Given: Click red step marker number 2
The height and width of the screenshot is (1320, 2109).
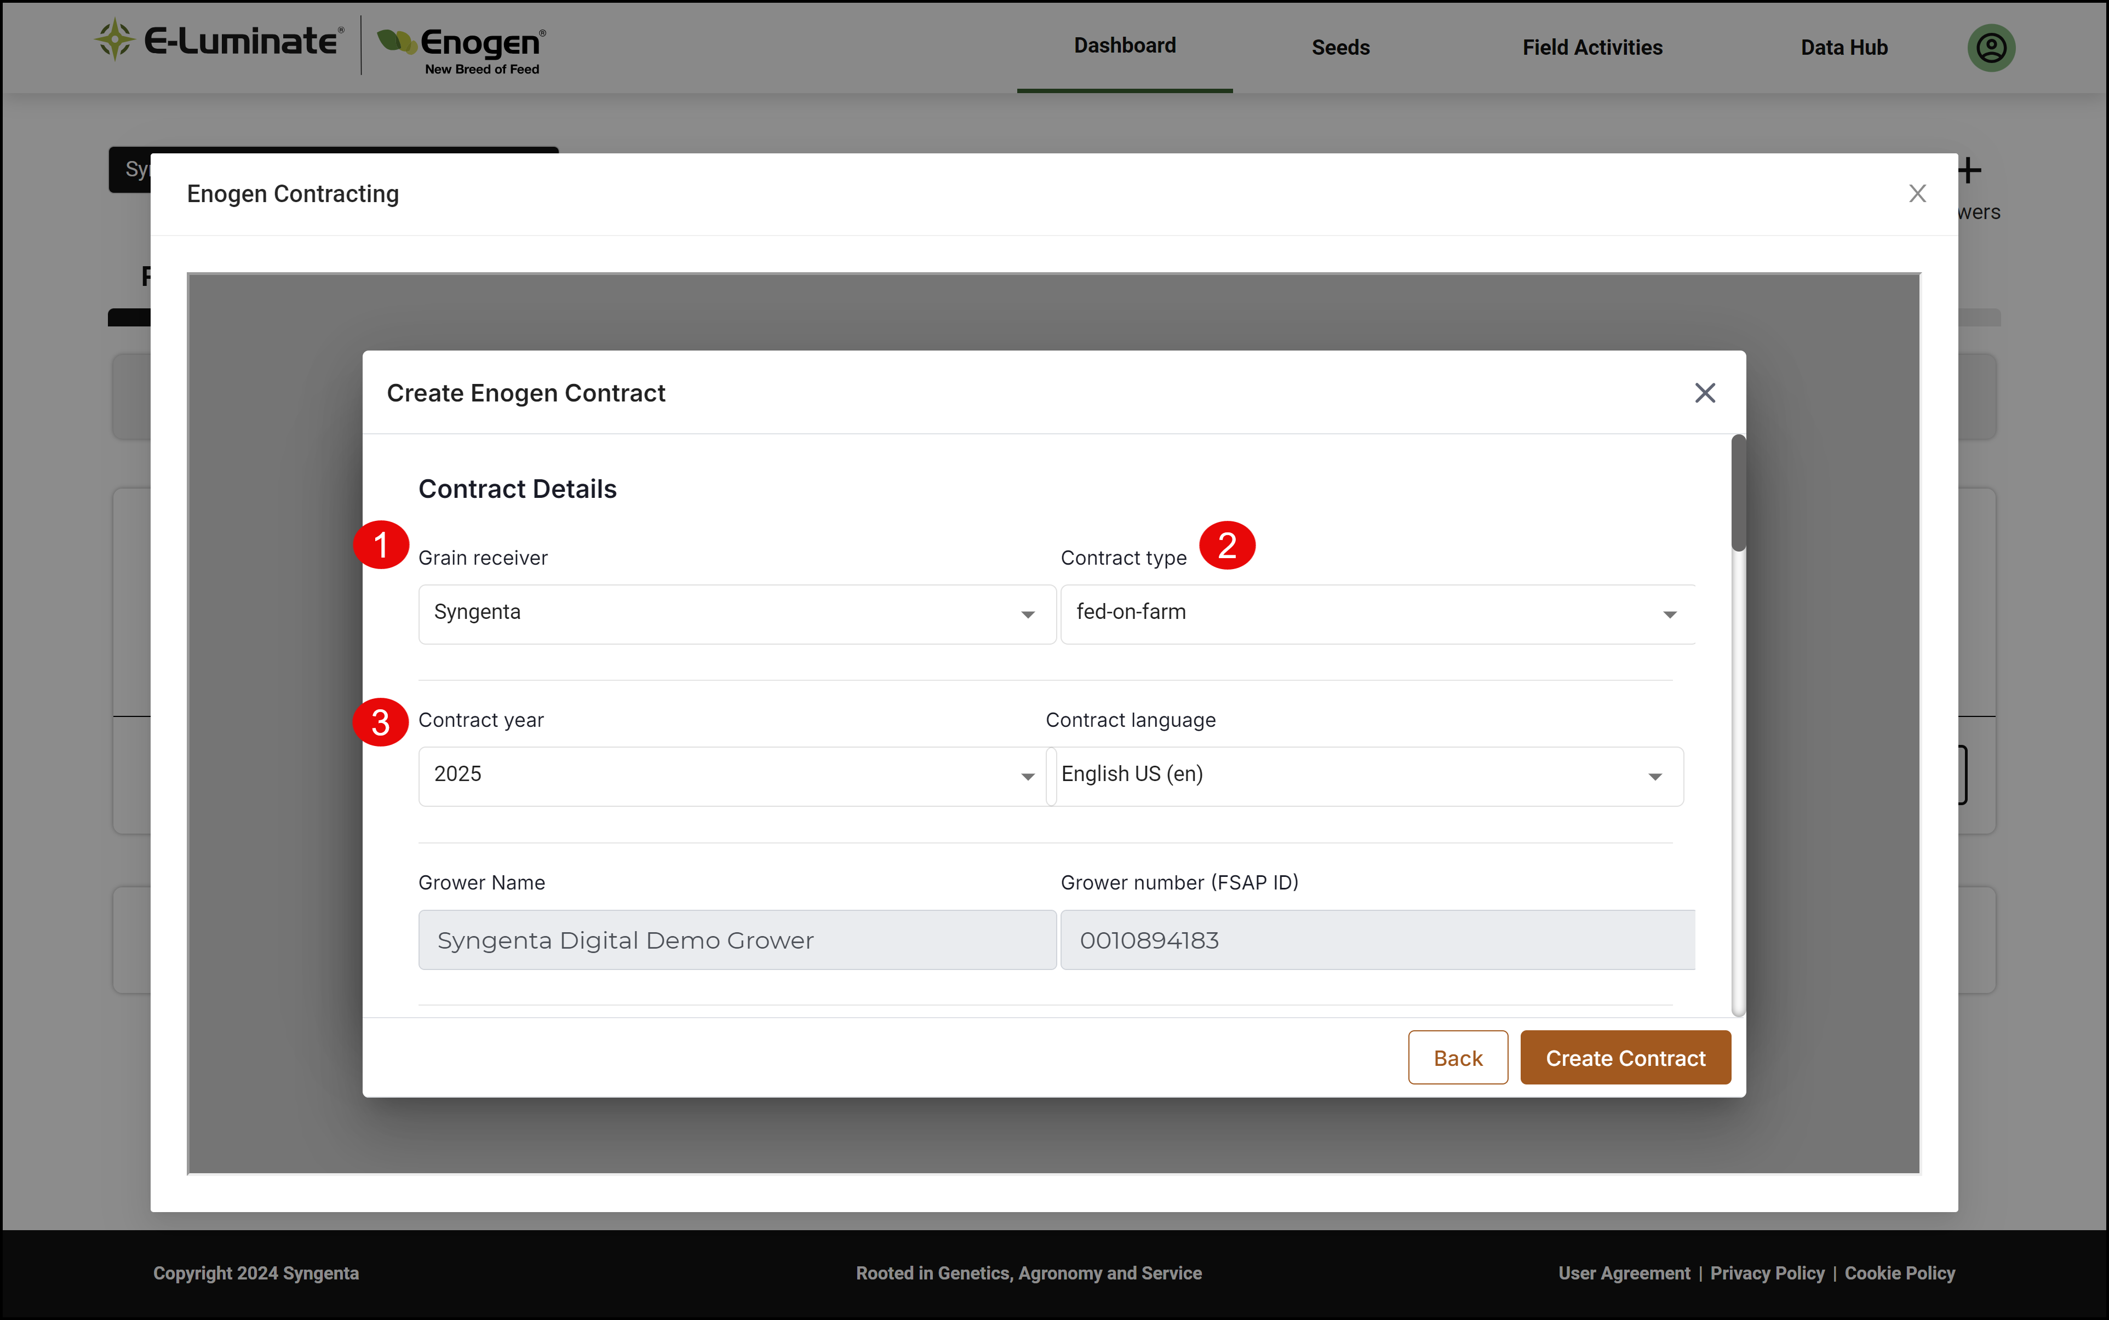Looking at the screenshot, I should pyautogui.click(x=1227, y=545).
